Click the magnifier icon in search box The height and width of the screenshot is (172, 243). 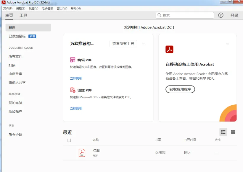click(159, 15)
